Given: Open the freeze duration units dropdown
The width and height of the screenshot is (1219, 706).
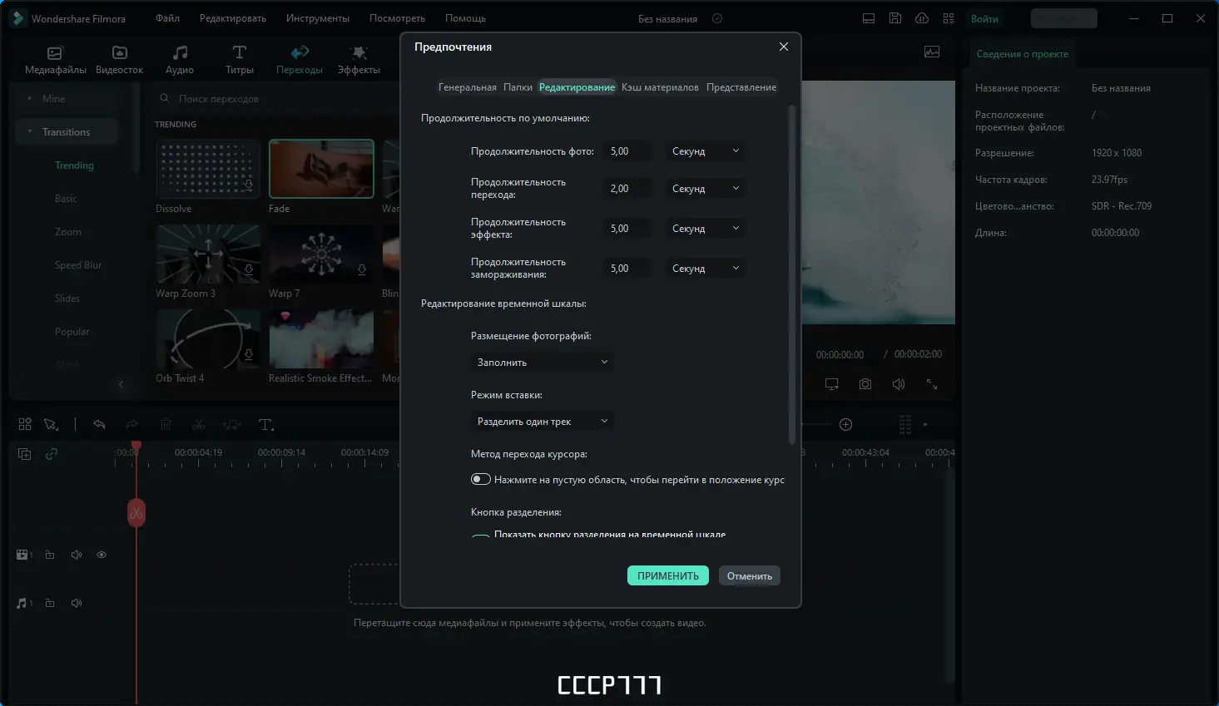Looking at the screenshot, I should pyautogui.click(x=706, y=269).
